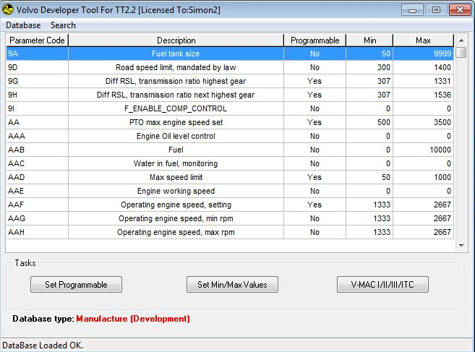Click the Min column header
This screenshot has height=352, width=475.
[x=369, y=40]
